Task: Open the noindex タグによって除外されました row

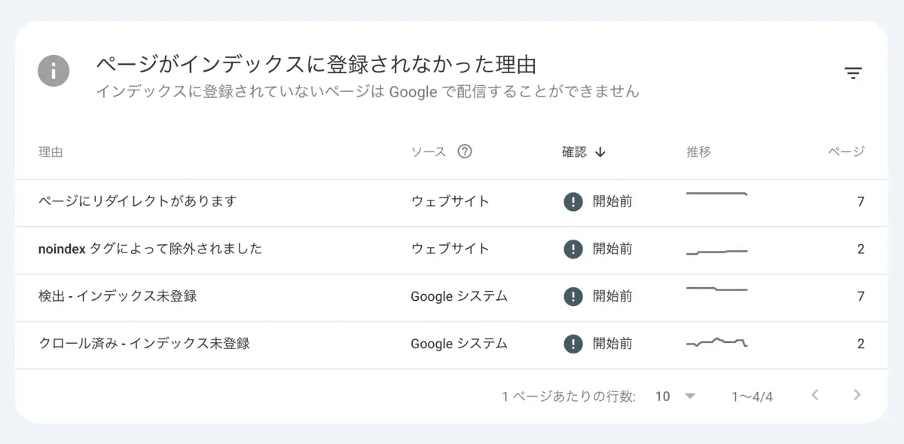Action: coord(150,249)
